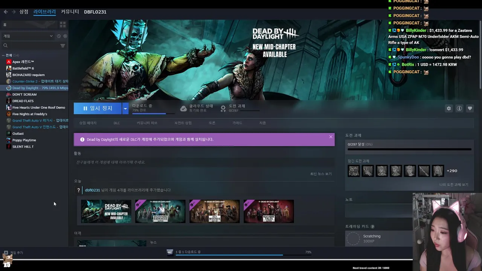
Task: Click the ready-to-play filter icon in sidebar
Action: coord(65,36)
